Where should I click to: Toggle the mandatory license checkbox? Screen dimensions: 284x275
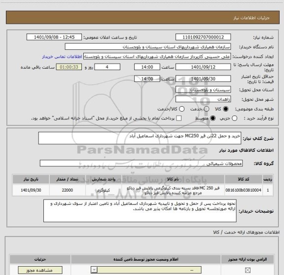tap(248, 270)
